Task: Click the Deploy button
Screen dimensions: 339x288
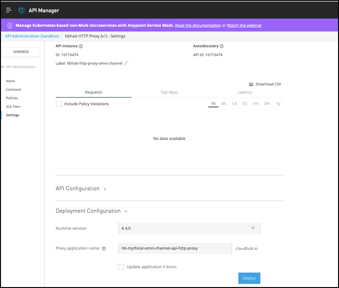Action: (x=249, y=278)
